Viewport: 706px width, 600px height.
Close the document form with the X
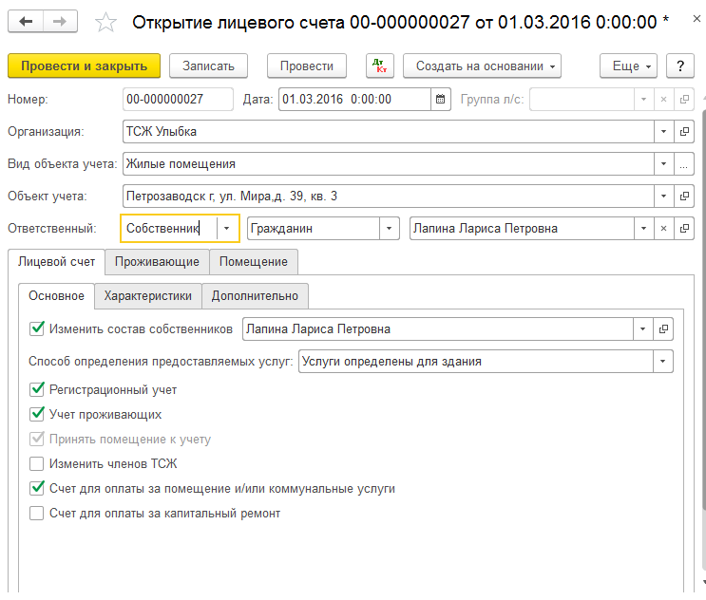coord(696,18)
